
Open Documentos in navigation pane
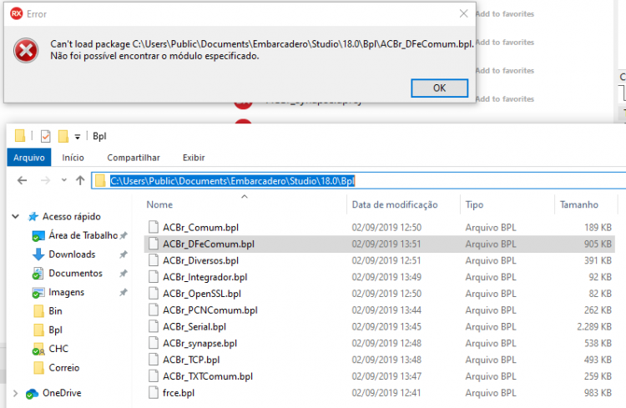(x=75, y=273)
